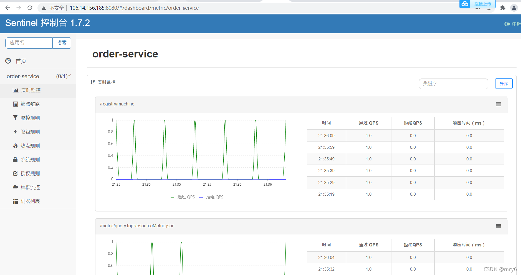Open hamburger menu of /registry/machine panel
521x275 pixels.
point(499,104)
